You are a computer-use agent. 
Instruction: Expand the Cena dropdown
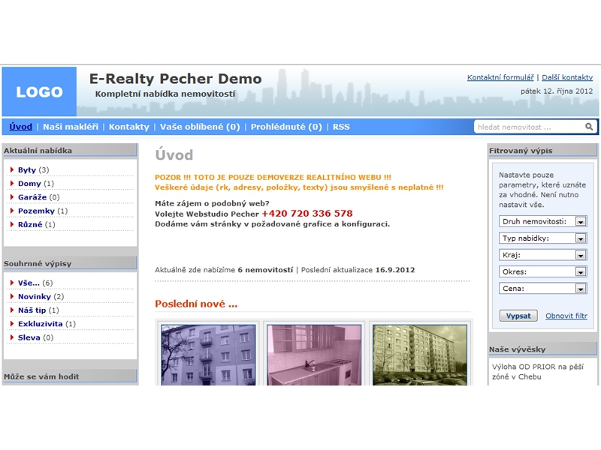(542, 288)
